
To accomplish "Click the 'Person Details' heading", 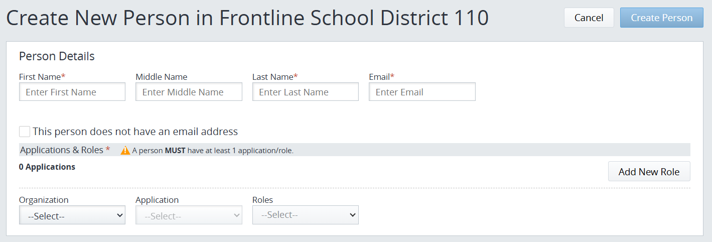I will click(57, 56).
